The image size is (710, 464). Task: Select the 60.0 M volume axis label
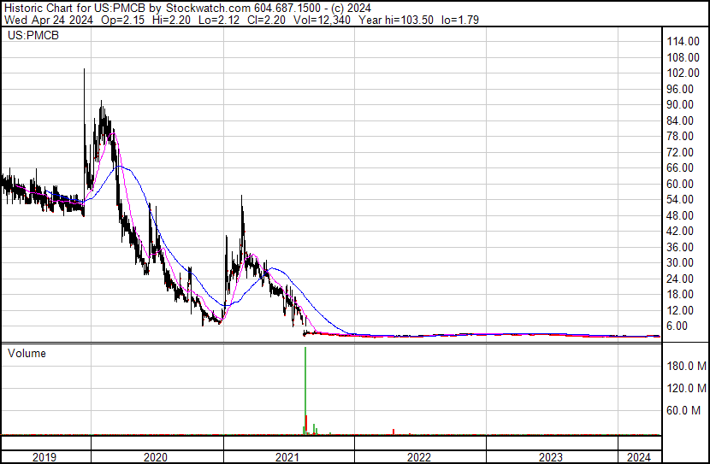tap(683, 410)
